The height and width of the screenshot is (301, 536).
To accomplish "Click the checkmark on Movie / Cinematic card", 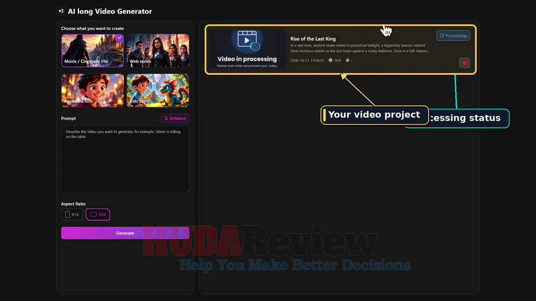I will tap(119, 38).
